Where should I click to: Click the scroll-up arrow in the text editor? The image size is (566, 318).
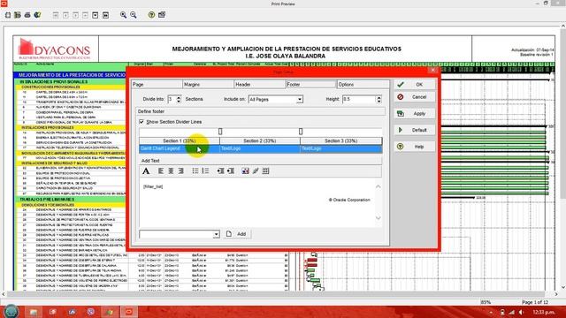click(x=379, y=186)
